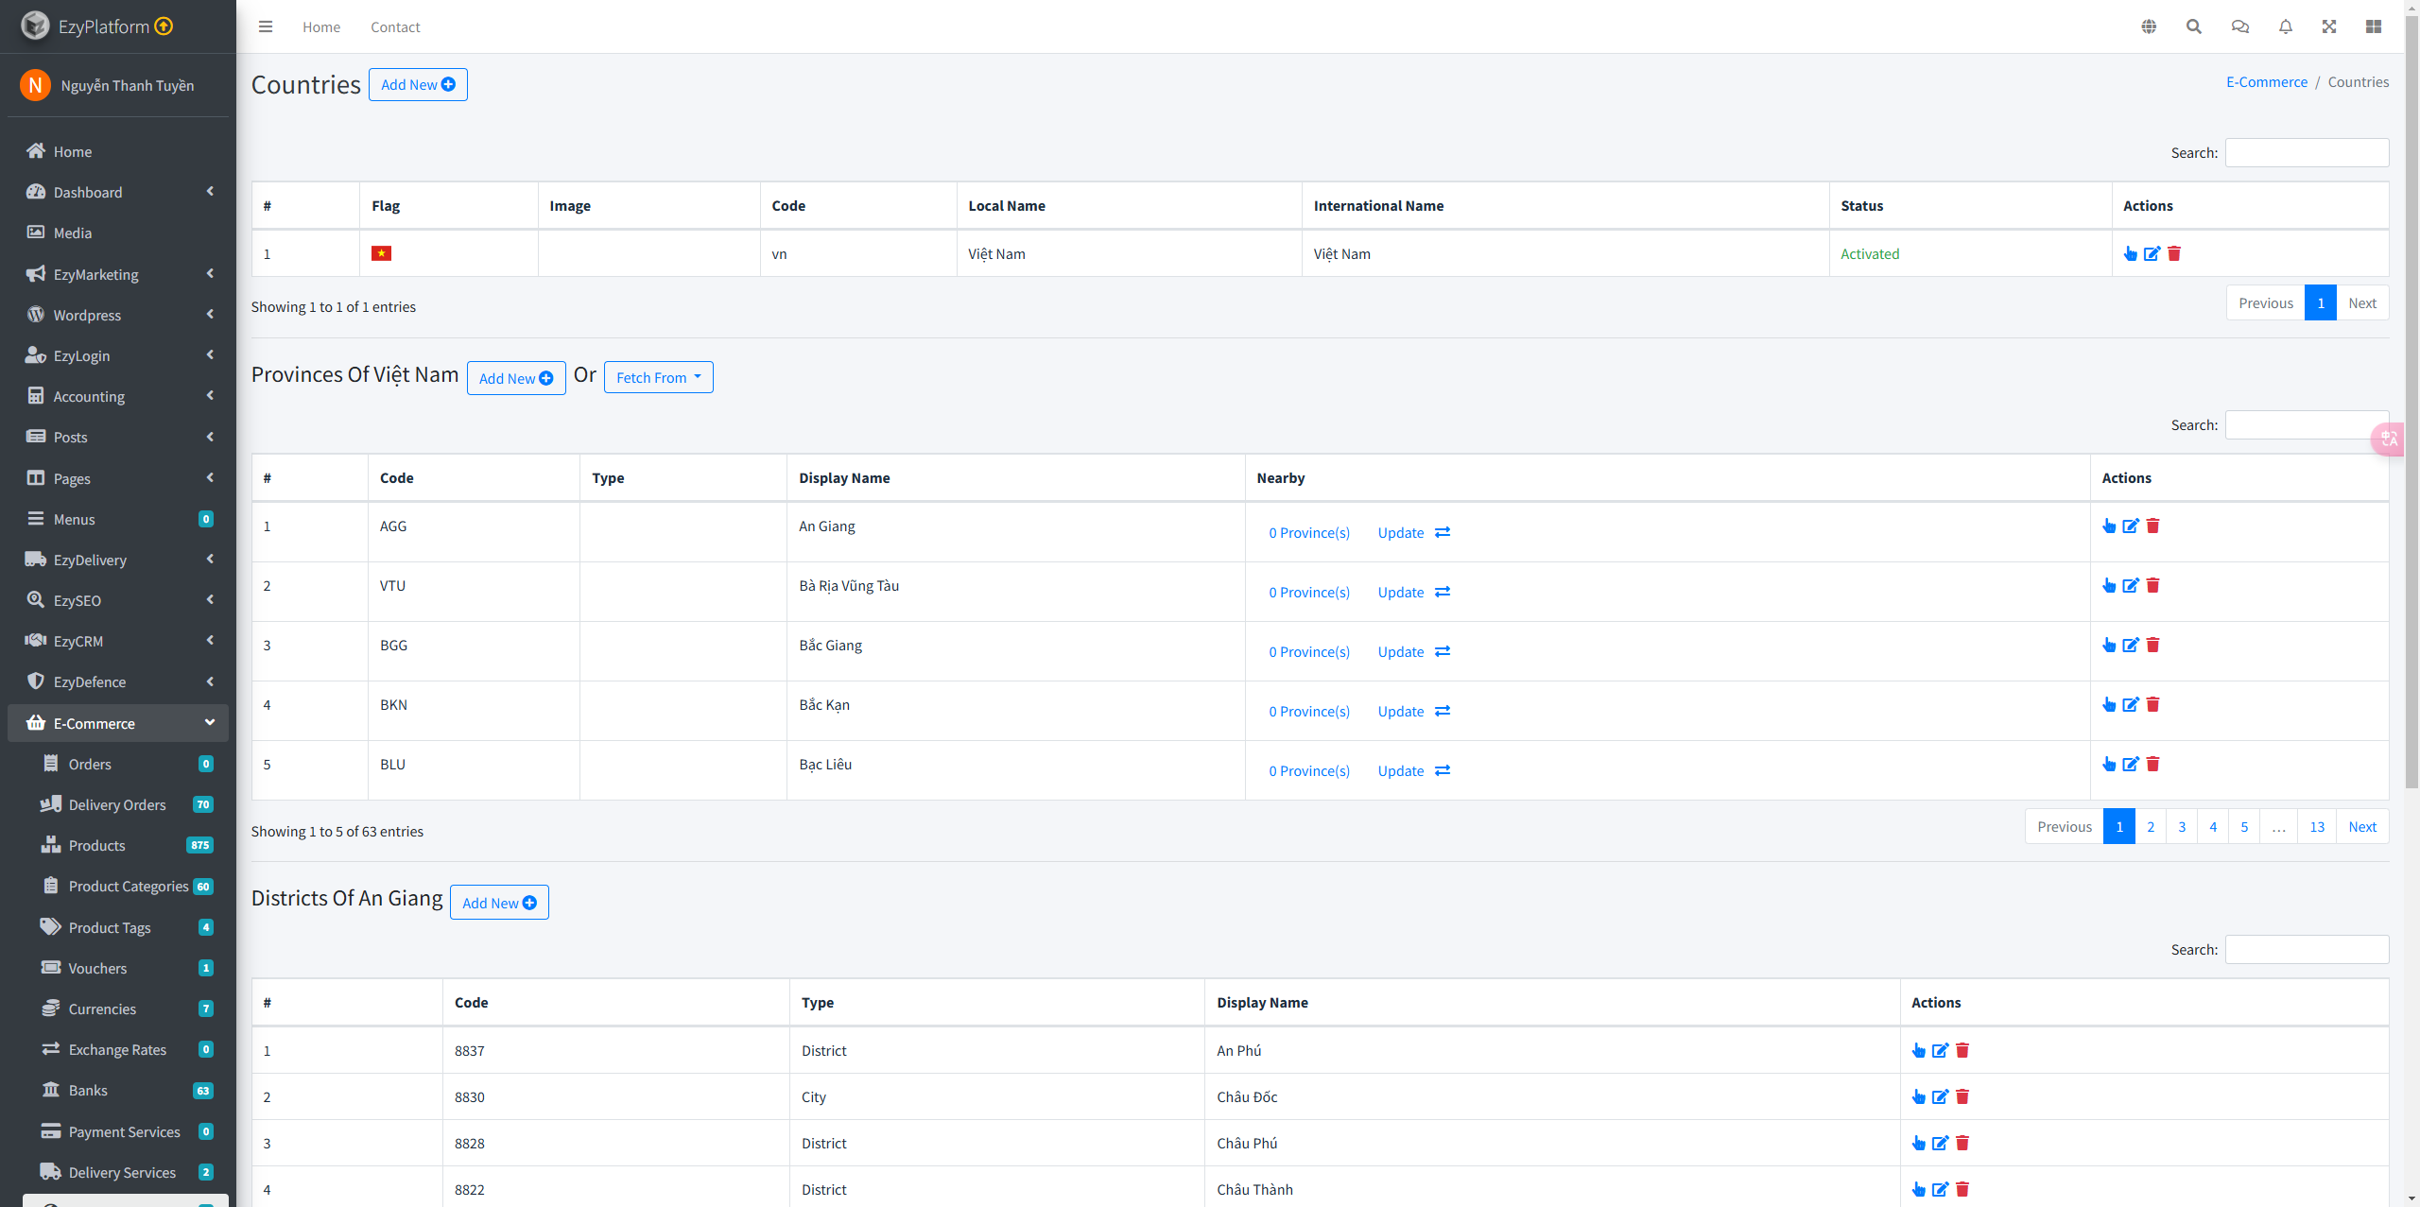The height and width of the screenshot is (1207, 2420).
Task: Click the chat messages icon in navbar
Action: (x=2240, y=26)
